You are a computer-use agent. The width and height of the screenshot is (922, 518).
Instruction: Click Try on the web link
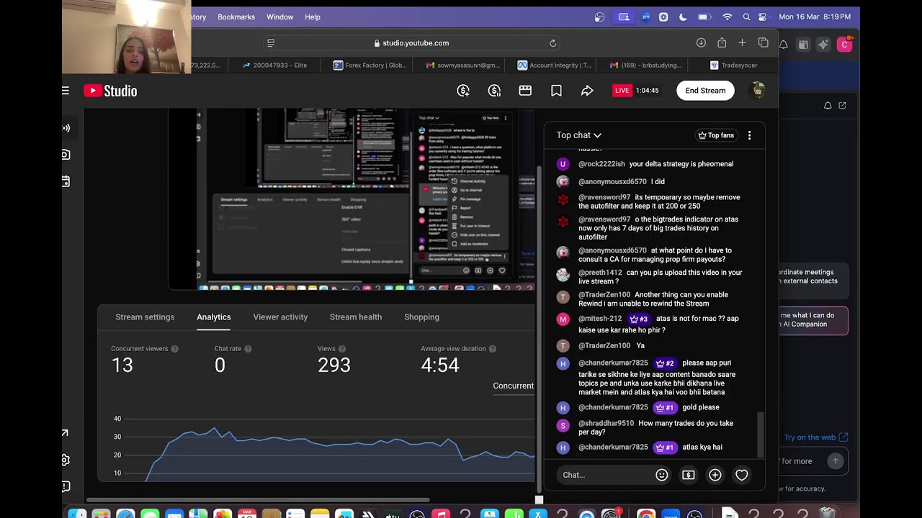[x=816, y=437]
